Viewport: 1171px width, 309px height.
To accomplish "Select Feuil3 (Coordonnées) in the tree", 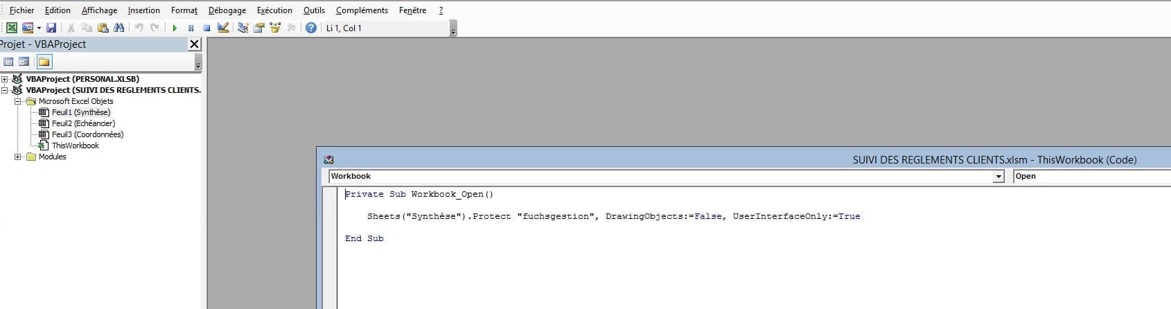I will pos(87,134).
